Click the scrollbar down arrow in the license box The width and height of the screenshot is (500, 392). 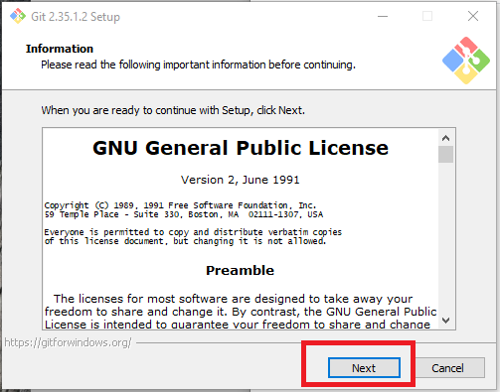[x=445, y=321]
